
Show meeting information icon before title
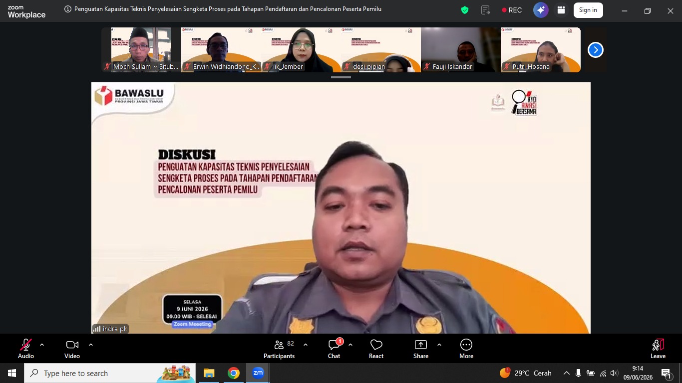pyautogui.click(x=68, y=9)
